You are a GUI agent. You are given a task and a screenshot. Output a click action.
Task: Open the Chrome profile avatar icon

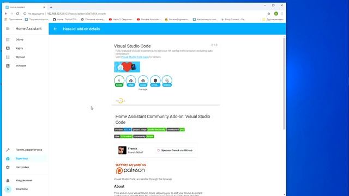click(x=276, y=14)
